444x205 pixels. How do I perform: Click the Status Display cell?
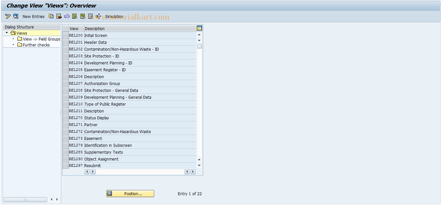pyautogui.click(x=140, y=118)
